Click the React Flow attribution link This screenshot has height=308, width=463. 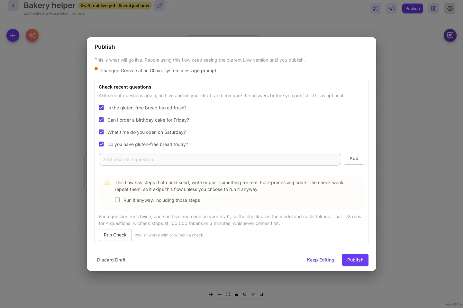(x=454, y=304)
